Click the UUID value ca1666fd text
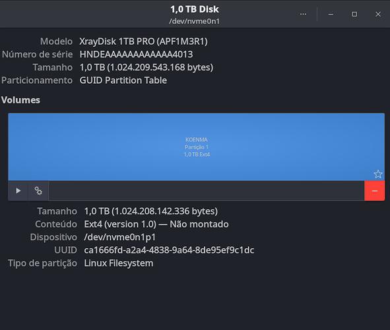This screenshot has width=390, height=330. click(x=169, y=250)
